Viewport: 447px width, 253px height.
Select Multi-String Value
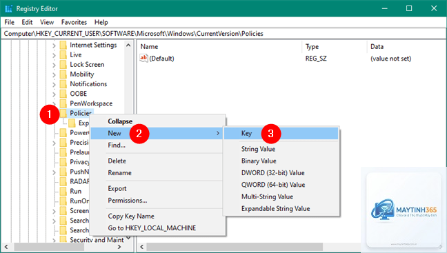[x=281, y=197]
